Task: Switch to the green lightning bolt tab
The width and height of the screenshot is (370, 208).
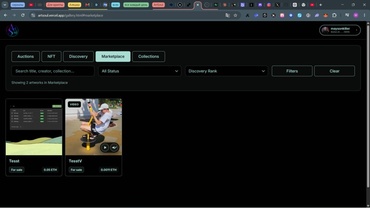Action: point(216,5)
